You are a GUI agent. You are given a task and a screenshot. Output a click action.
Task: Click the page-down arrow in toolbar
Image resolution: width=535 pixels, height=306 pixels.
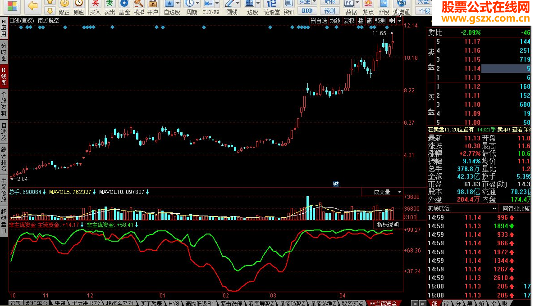tap(50, 11)
